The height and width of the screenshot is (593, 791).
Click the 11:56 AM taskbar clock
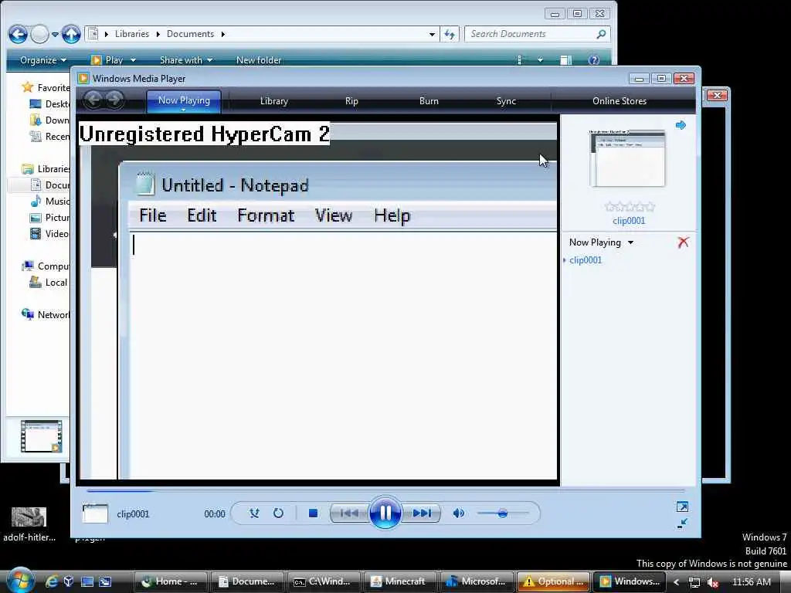tap(751, 582)
